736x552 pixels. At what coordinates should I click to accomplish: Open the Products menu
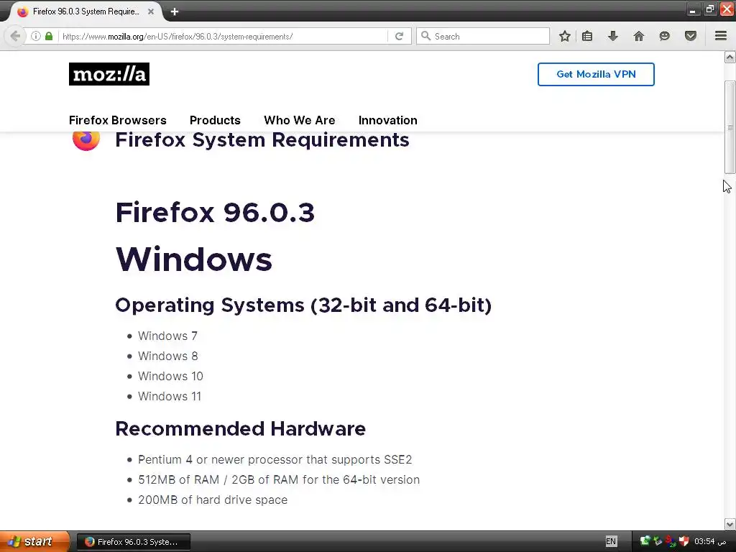click(x=215, y=120)
